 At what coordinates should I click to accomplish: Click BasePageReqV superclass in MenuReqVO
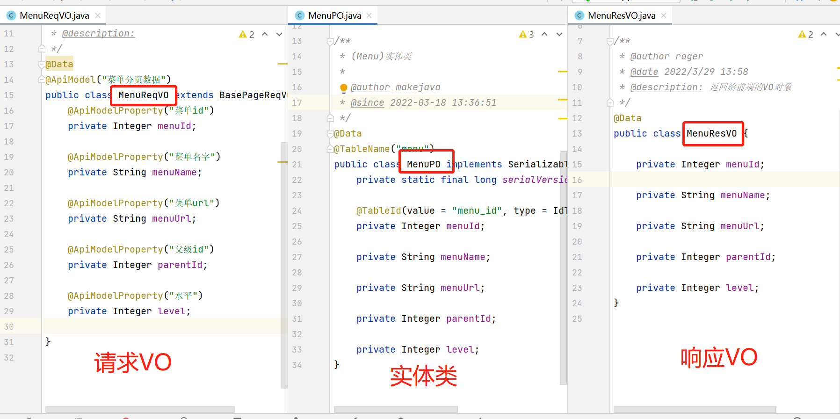click(x=253, y=95)
